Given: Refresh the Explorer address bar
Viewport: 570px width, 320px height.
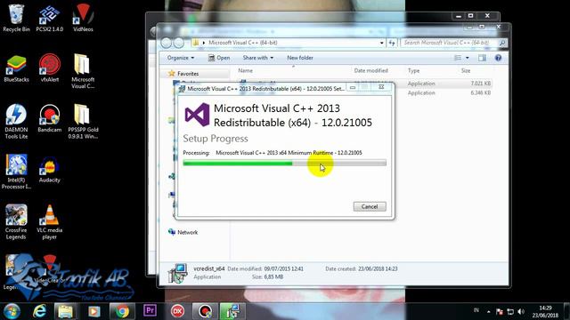Looking at the screenshot, I should pos(392,43).
